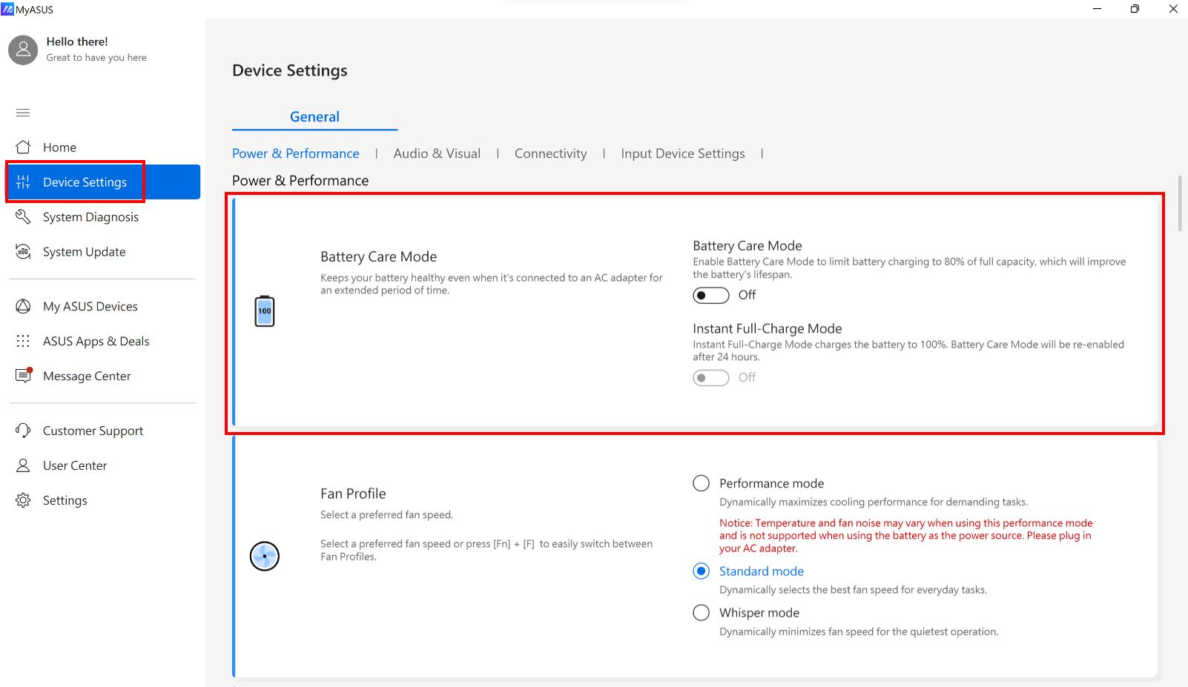Switch to the Audio & Visual tab

coord(437,153)
